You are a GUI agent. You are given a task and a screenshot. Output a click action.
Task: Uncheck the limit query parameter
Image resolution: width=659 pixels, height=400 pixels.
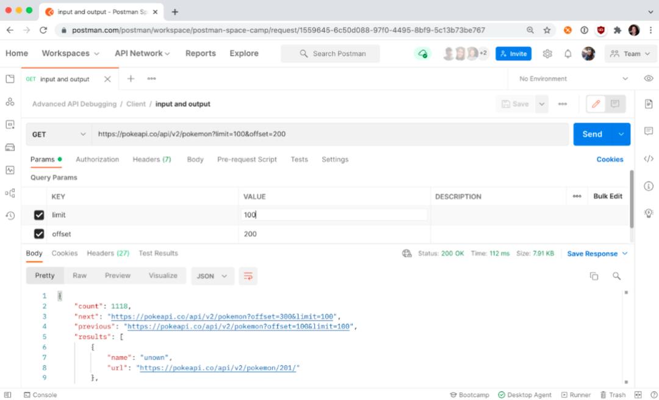click(39, 215)
